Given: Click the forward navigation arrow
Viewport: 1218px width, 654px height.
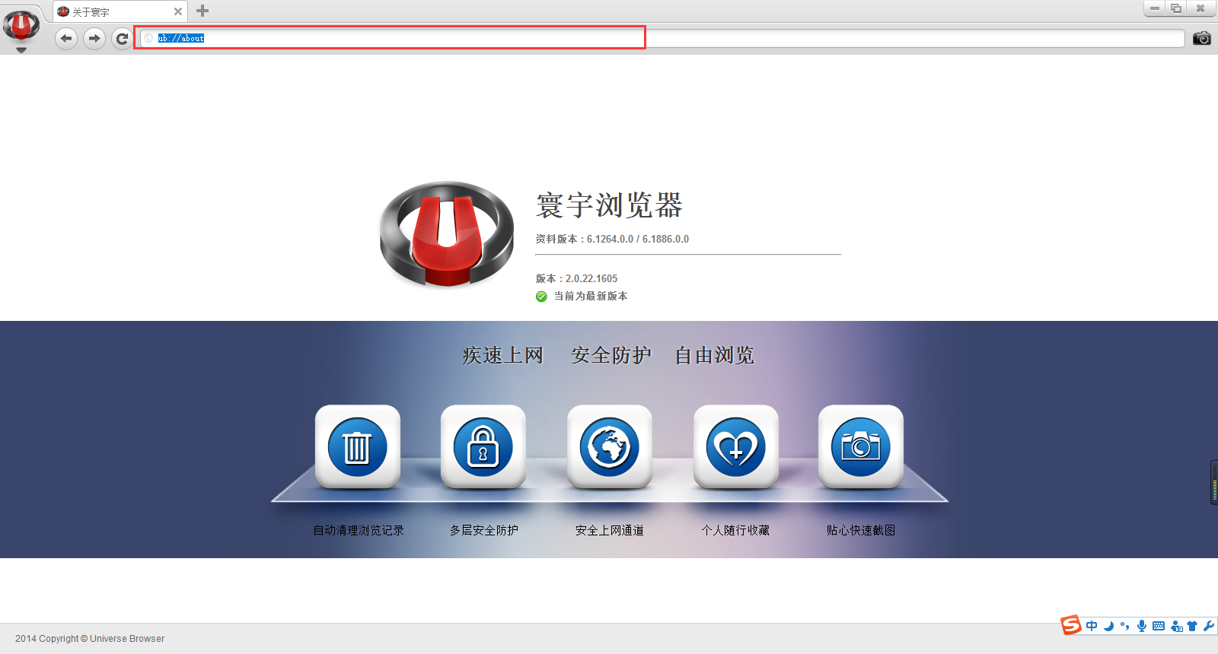Looking at the screenshot, I should (x=94, y=38).
